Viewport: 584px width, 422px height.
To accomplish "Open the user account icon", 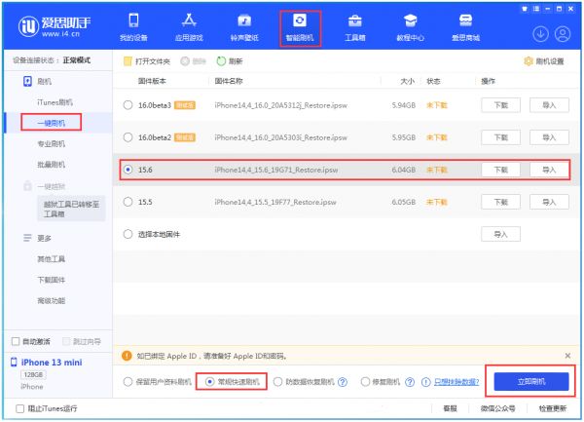I will (x=563, y=34).
